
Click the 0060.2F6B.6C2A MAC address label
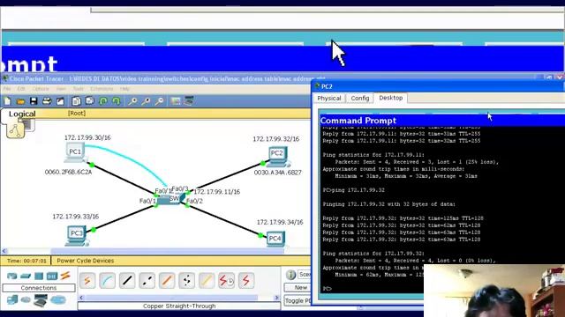68,173
